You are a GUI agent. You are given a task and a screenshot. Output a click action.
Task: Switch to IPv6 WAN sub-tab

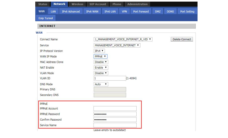[x=92, y=11]
